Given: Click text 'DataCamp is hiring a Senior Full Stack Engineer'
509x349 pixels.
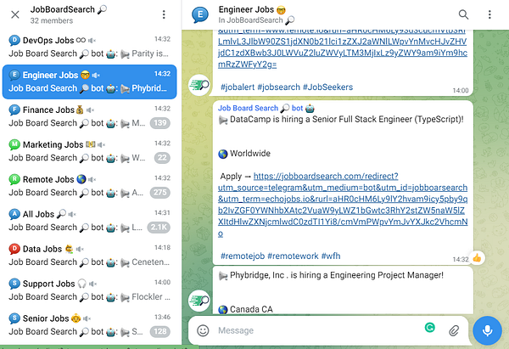Looking at the screenshot, I should (x=322, y=119).
